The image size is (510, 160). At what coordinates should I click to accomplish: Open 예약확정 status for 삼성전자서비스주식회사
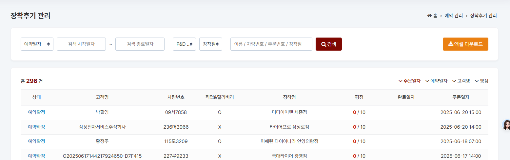(x=36, y=127)
